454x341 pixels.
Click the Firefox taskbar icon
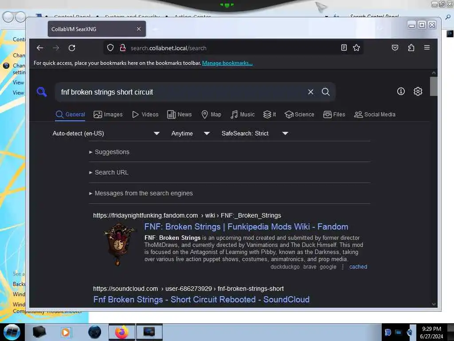(122, 332)
